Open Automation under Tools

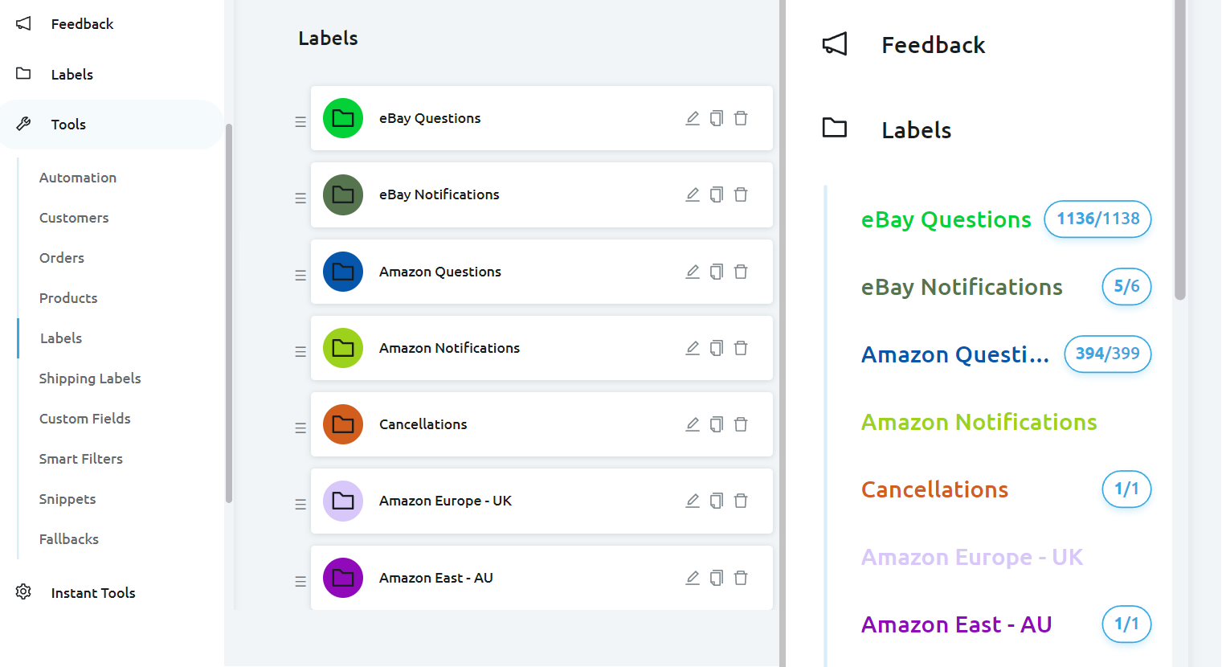pyautogui.click(x=78, y=178)
